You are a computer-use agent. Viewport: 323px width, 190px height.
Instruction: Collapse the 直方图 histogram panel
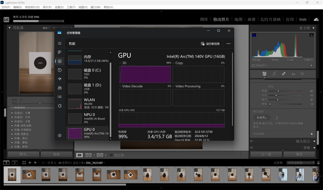coord(314,28)
